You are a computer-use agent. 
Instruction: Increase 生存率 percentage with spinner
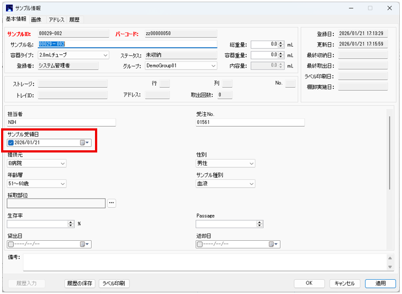70,222
